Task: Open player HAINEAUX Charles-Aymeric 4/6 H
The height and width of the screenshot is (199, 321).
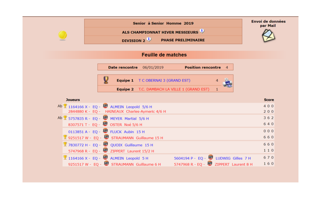Action: coord(135,112)
